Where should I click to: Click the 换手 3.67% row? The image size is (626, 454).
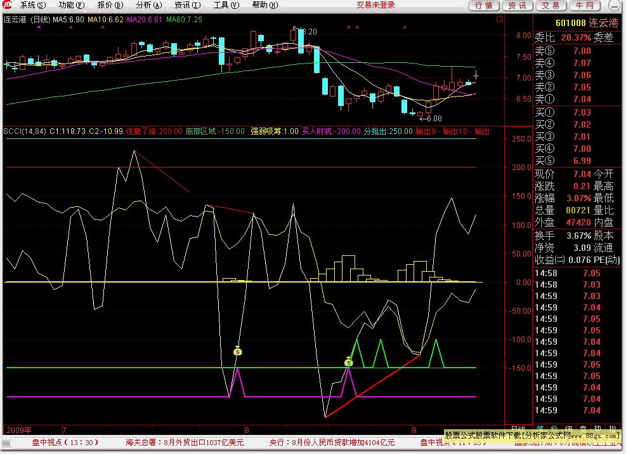click(x=563, y=236)
